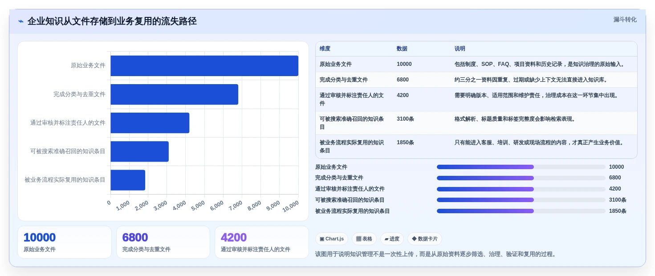
Task: Click the 说明 table column header
Action: (460, 49)
